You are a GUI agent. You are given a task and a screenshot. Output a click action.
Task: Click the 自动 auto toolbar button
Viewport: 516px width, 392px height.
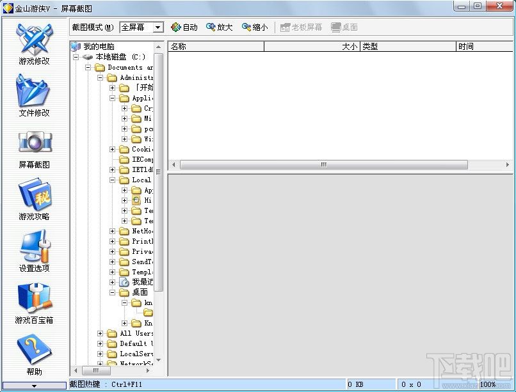click(184, 27)
